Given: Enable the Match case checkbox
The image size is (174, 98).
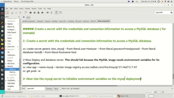Looking at the screenshot, I should click(60, 88).
